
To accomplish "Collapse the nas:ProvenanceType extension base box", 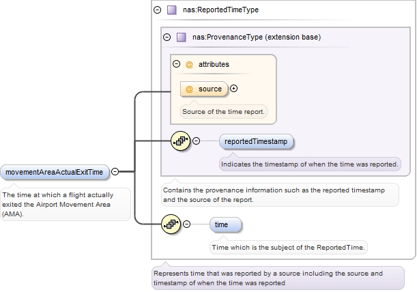I will (167, 37).
